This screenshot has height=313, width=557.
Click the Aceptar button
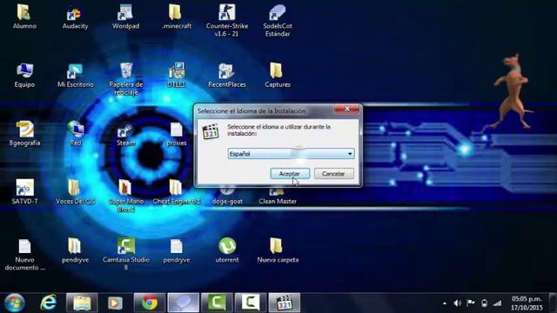[x=290, y=174]
